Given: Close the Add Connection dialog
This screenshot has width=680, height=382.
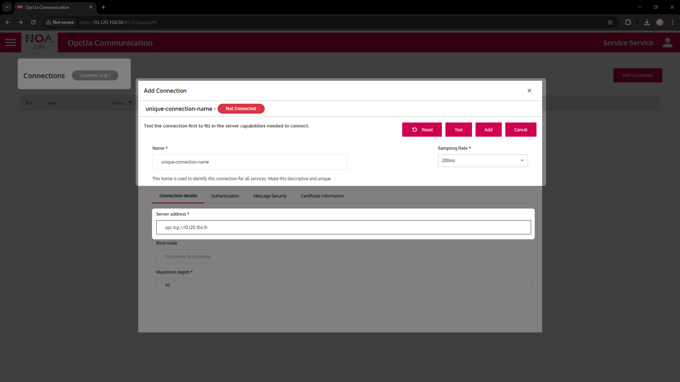Looking at the screenshot, I should pos(529,91).
